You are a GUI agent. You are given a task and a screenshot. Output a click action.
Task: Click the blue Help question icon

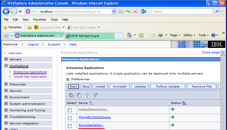[x=213, y=35]
